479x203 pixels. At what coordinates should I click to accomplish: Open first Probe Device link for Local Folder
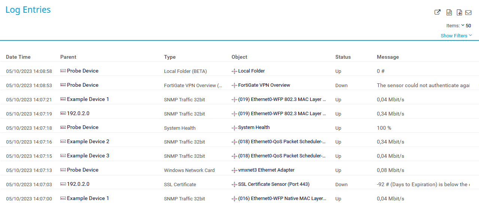[82, 71]
